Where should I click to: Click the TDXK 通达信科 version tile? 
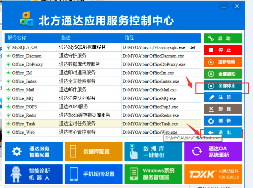point(213,174)
